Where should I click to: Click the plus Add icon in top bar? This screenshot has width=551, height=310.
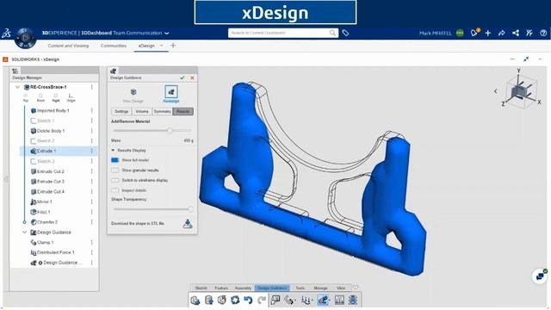pyautogui.click(x=488, y=33)
